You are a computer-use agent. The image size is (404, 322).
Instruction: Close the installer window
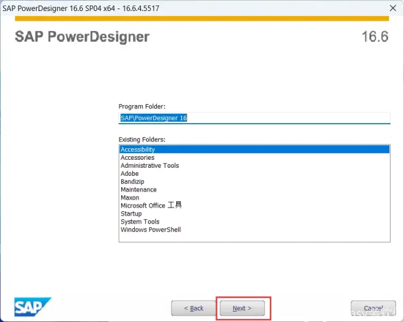[x=393, y=8]
